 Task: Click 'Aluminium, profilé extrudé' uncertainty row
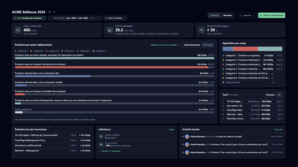[53, 145]
